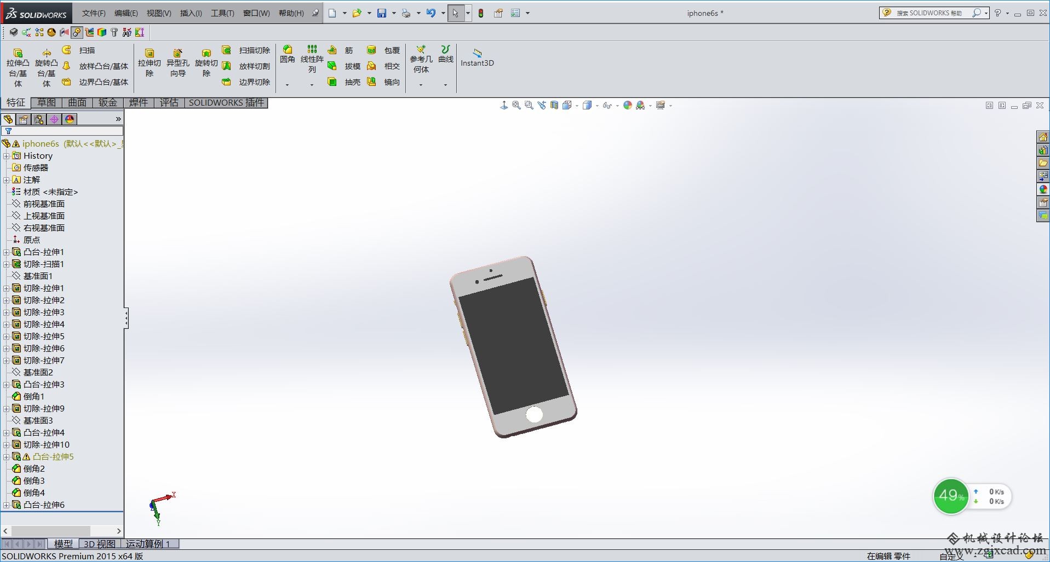Expand the History folder in the tree
The width and height of the screenshot is (1050, 562).
7,156
